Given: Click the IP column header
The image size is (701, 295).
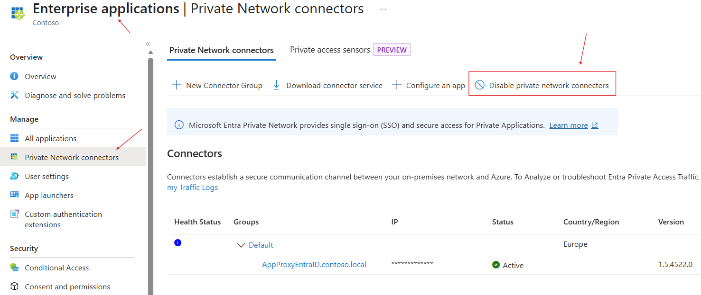Looking at the screenshot, I should (x=394, y=222).
